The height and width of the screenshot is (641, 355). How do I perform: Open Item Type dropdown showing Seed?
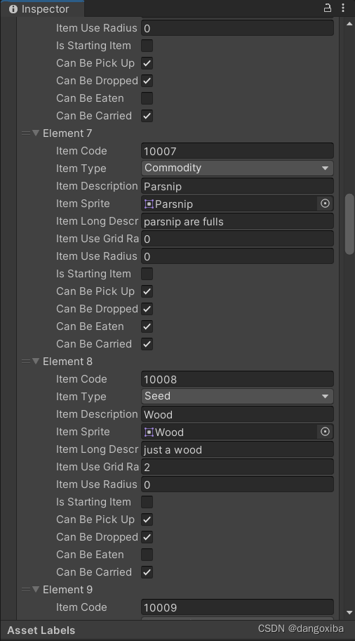[x=237, y=396]
